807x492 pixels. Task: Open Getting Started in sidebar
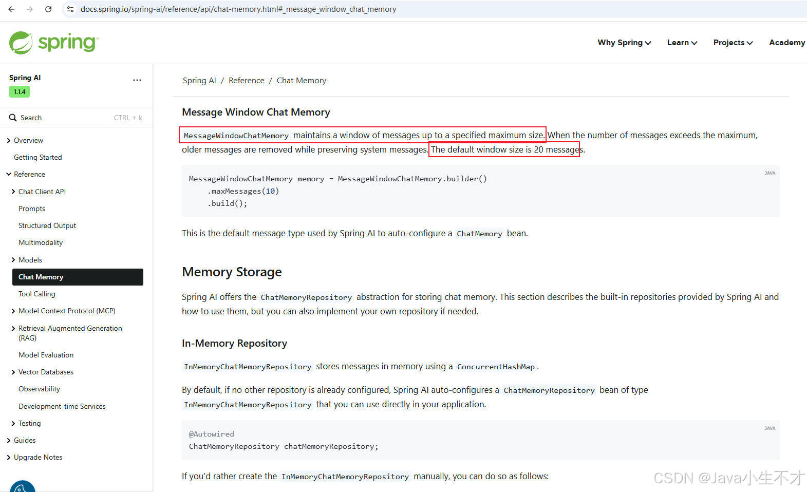click(x=37, y=157)
